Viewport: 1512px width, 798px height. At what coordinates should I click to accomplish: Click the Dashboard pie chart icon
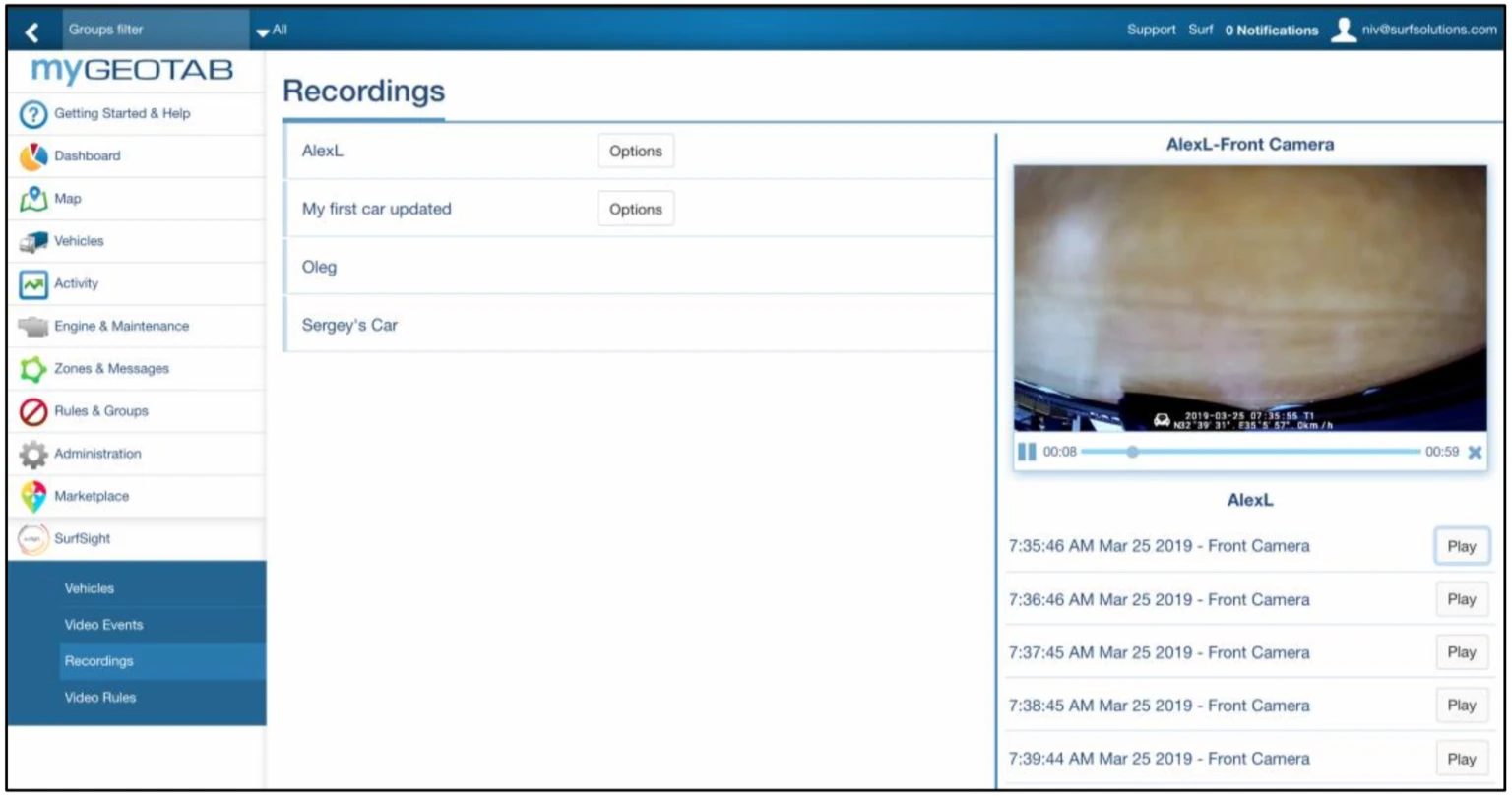pos(33,156)
